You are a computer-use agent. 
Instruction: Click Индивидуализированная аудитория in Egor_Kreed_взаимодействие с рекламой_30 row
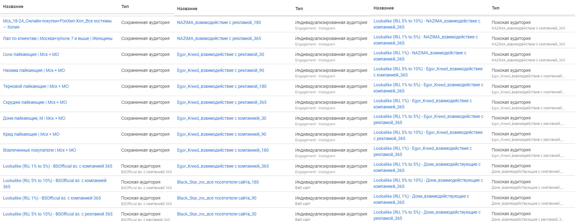point(331,54)
